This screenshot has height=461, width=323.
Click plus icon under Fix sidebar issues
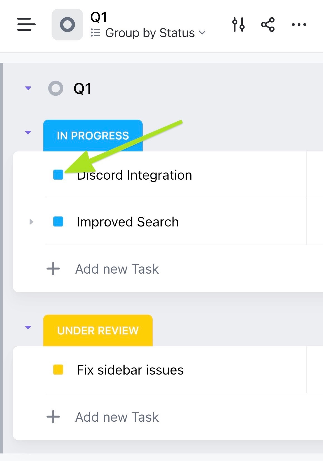(53, 417)
